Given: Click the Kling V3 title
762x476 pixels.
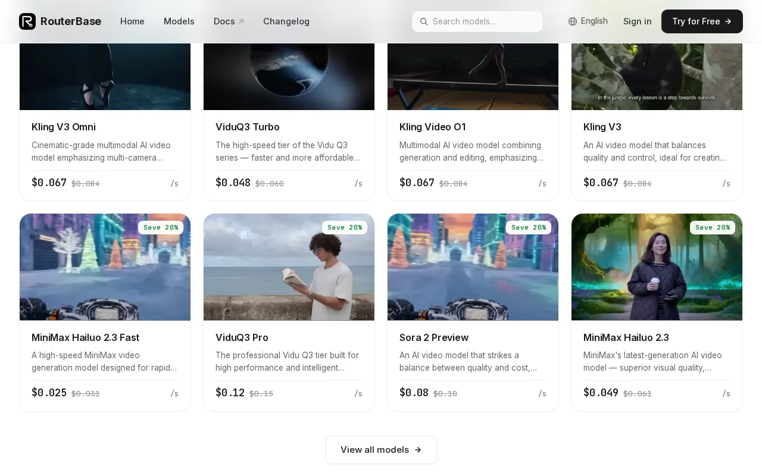Looking at the screenshot, I should (x=602, y=127).
